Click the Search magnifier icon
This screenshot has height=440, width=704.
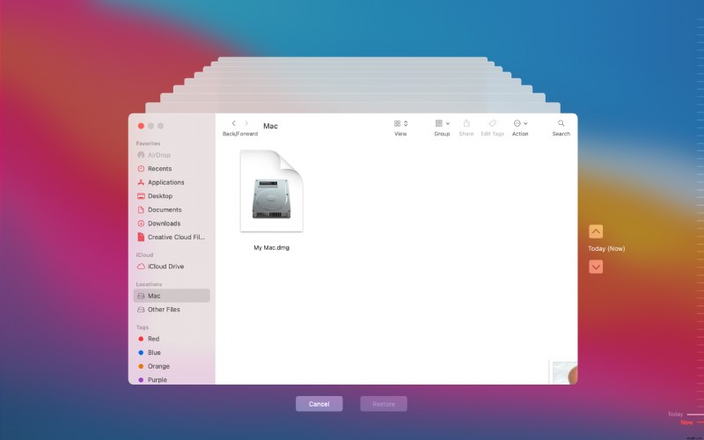pyautogui.click(x=561, y=123)
